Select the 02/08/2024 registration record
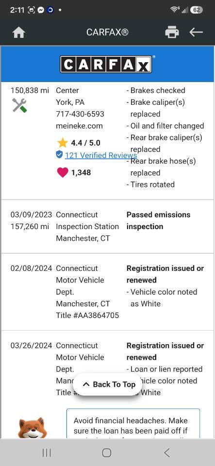Image resolution: width=215 pixels, height=466 pixels. (108, 292)
